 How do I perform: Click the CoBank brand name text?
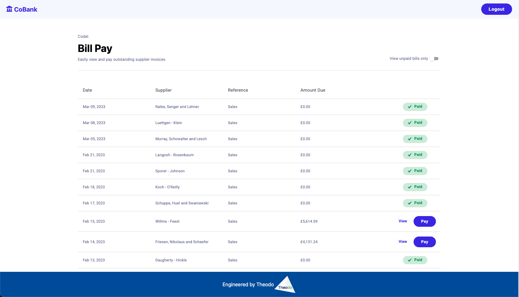click(26, 9)
